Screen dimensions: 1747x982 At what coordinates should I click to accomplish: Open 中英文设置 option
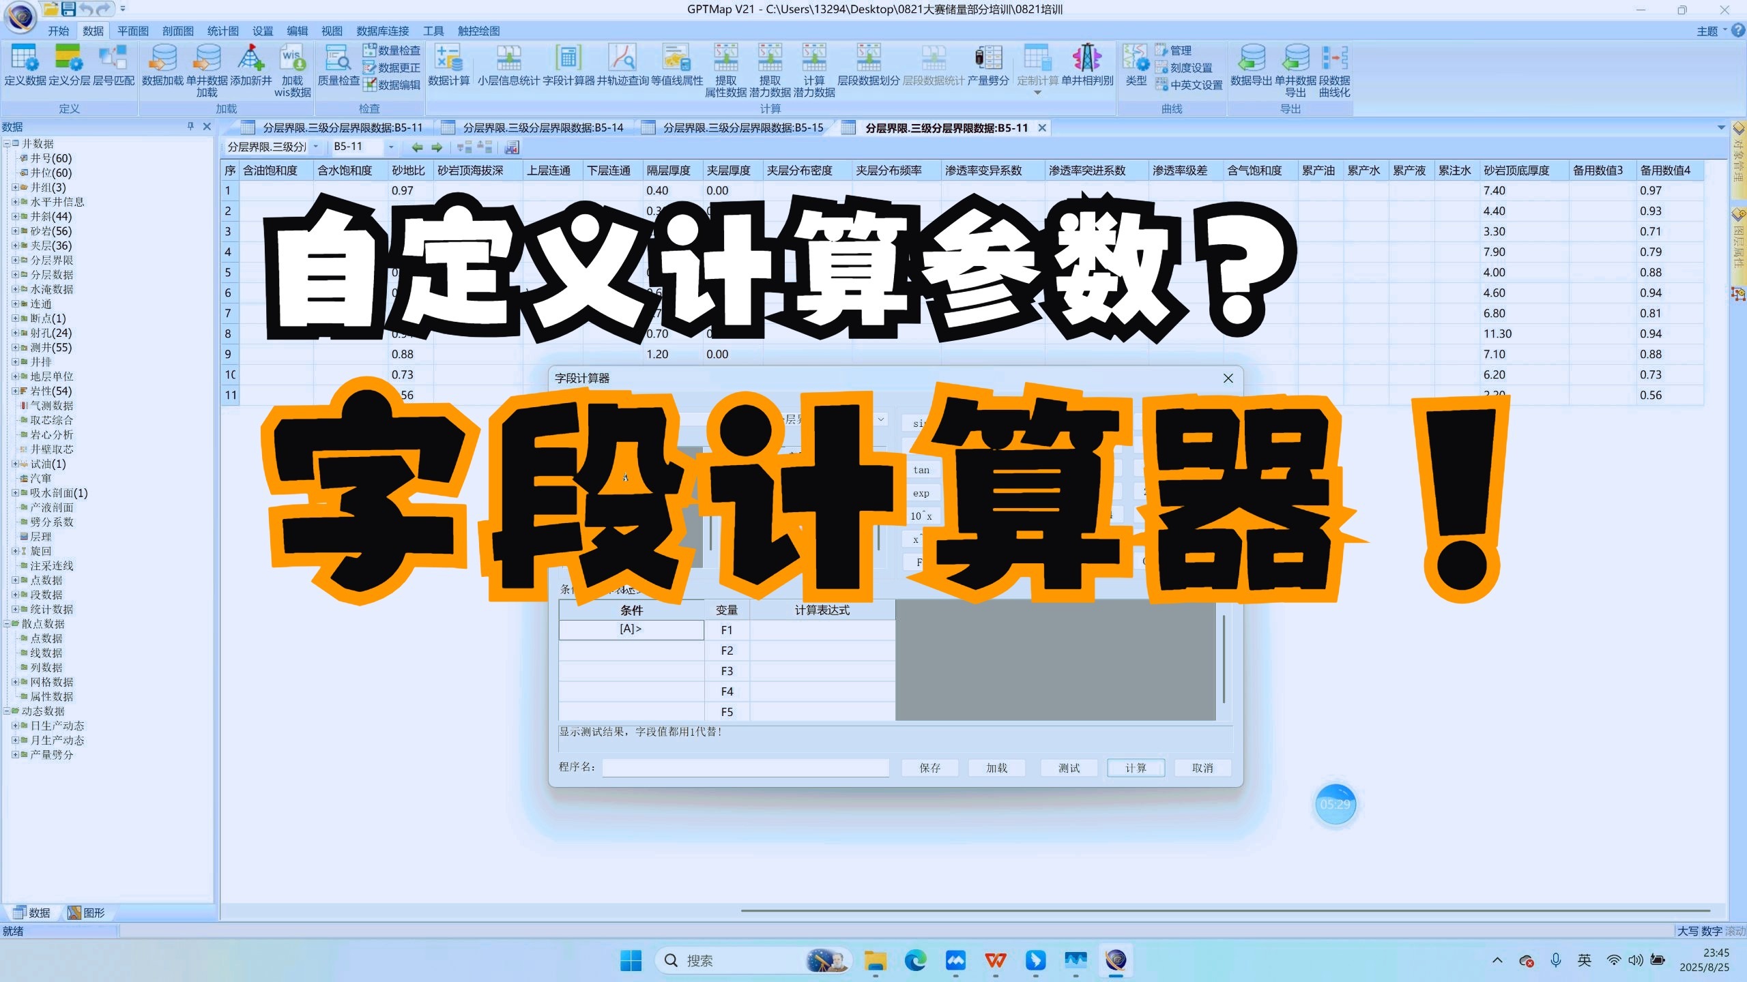pos(1189,85)
